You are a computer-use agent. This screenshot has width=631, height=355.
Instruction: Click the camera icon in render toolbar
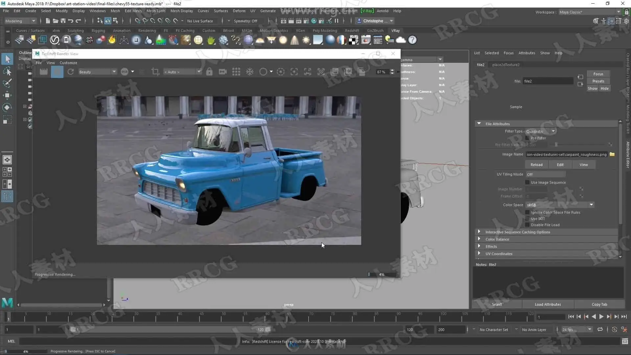223,72
